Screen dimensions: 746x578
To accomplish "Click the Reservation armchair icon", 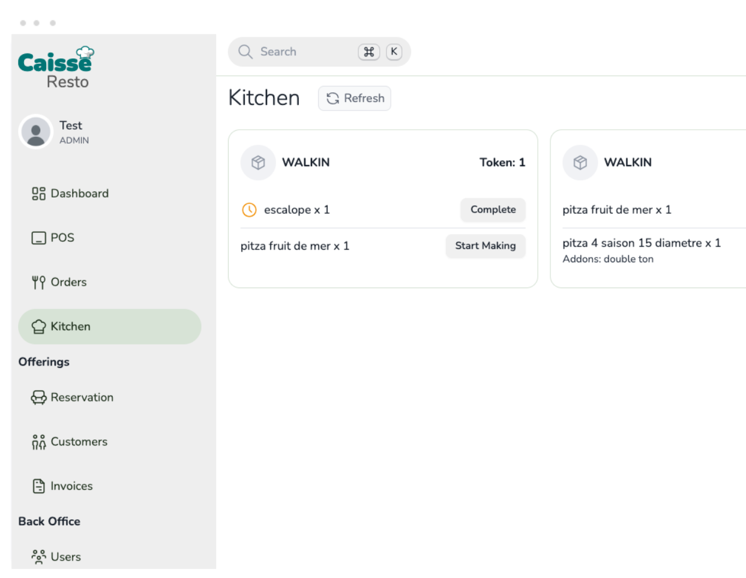I will pos(38,397).
